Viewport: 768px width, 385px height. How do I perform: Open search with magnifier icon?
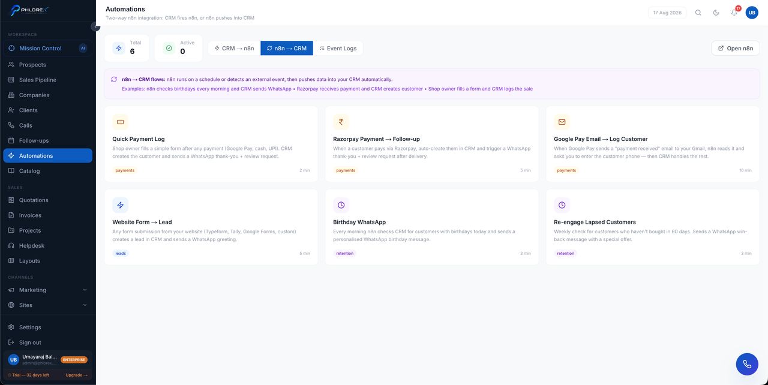pyautogui.click(x=698, y=13)
